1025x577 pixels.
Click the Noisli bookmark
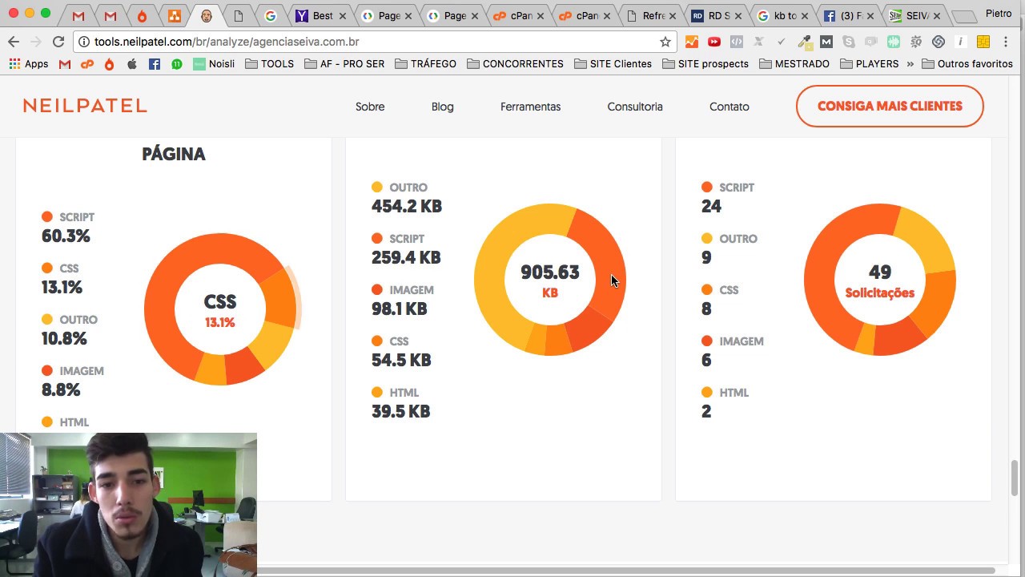(214, 64)
